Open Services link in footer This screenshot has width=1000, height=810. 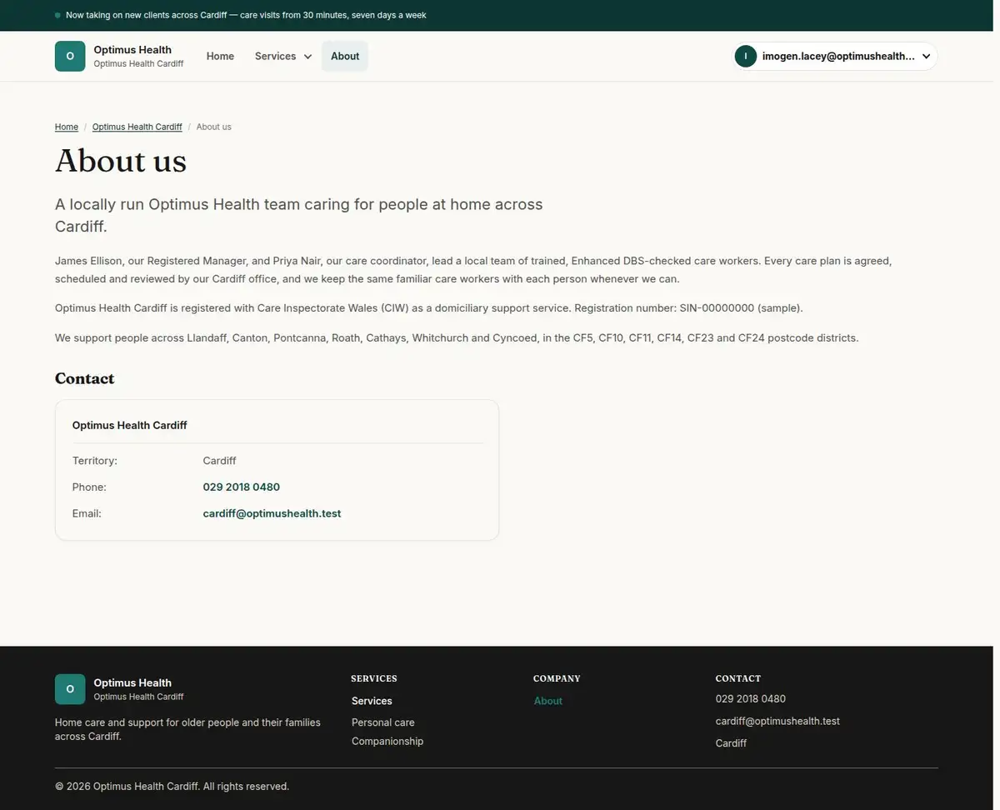point(372,701)
